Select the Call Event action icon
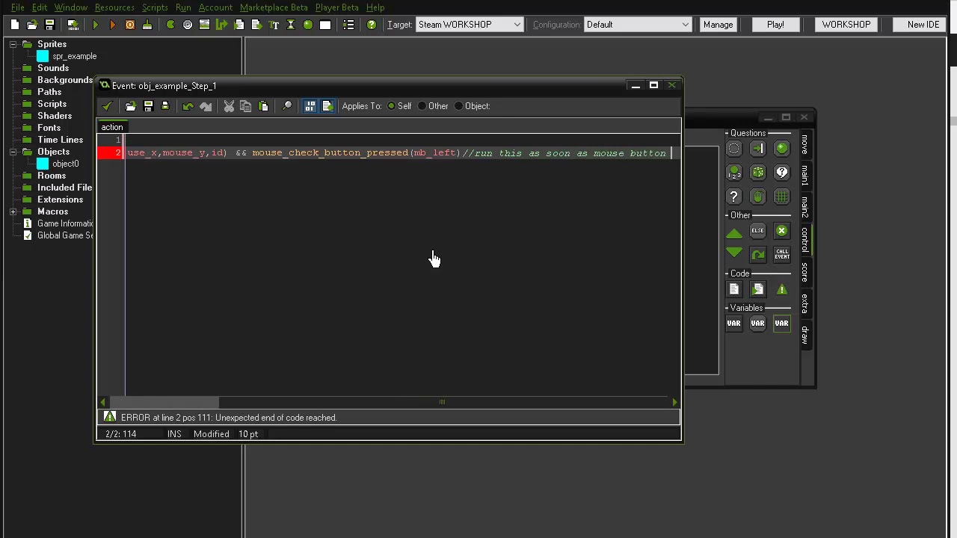957x538 pixels. (x=781, y=255)
